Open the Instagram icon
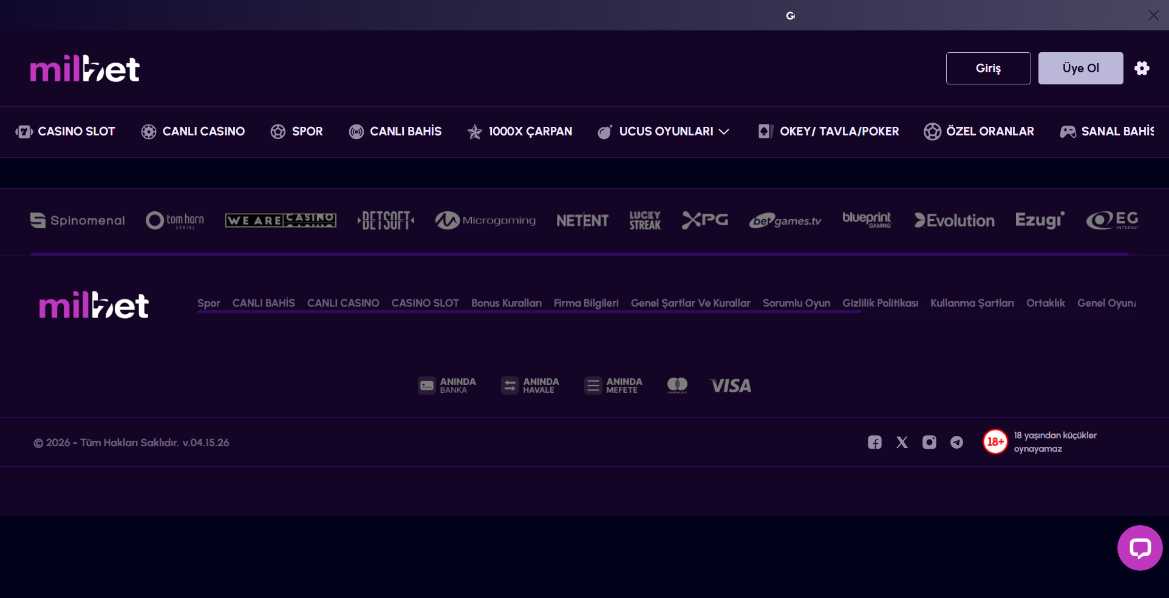This screenshot has width=1169, height=598. pos(929,443)
